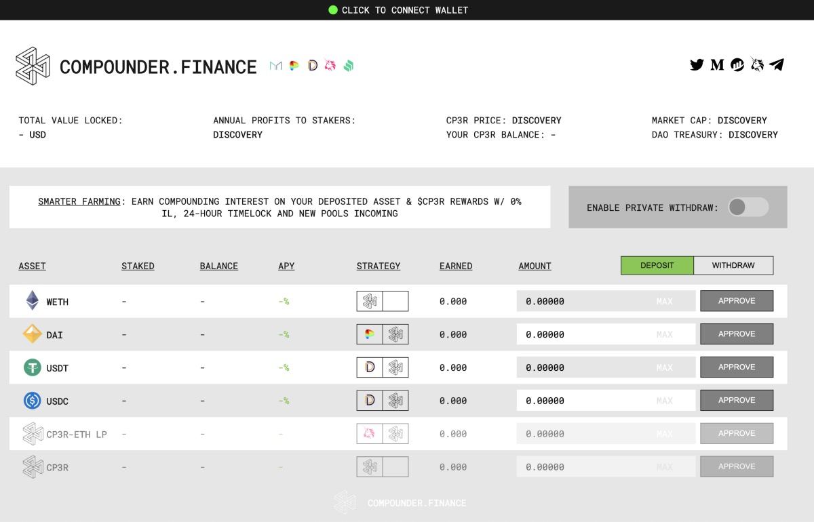Approve the CP3R deposit
The width and height of the screenshot is (814, 522).
tap(737, 467)
